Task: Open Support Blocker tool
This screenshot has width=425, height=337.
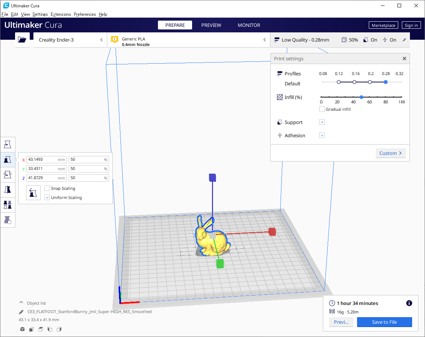Action: (x=8, y=220)
